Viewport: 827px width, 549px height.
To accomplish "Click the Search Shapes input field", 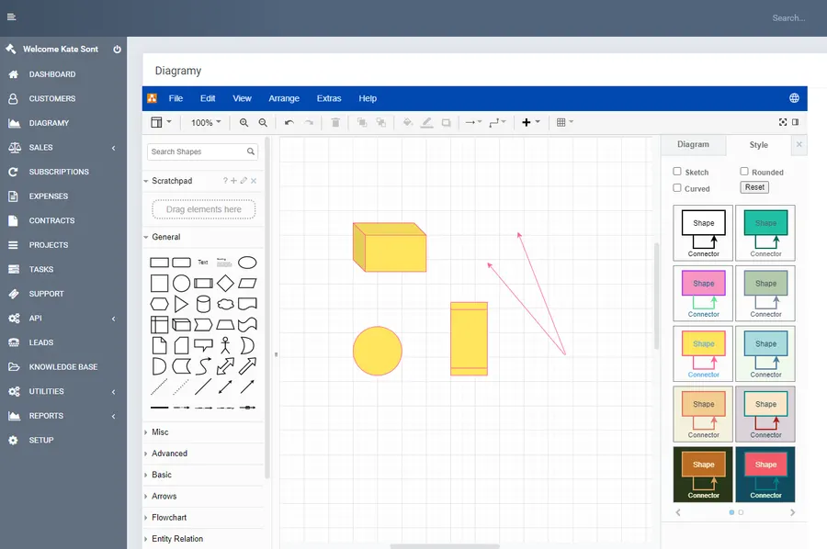I will [x=202, y=151].
